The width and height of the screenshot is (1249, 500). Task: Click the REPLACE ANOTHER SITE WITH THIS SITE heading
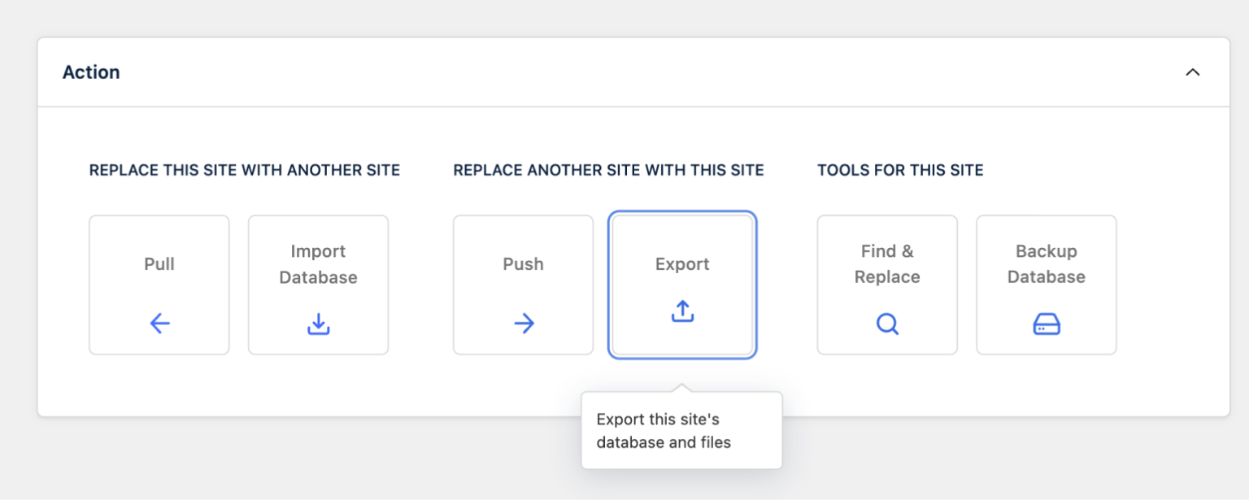click(x=608, y=170)
